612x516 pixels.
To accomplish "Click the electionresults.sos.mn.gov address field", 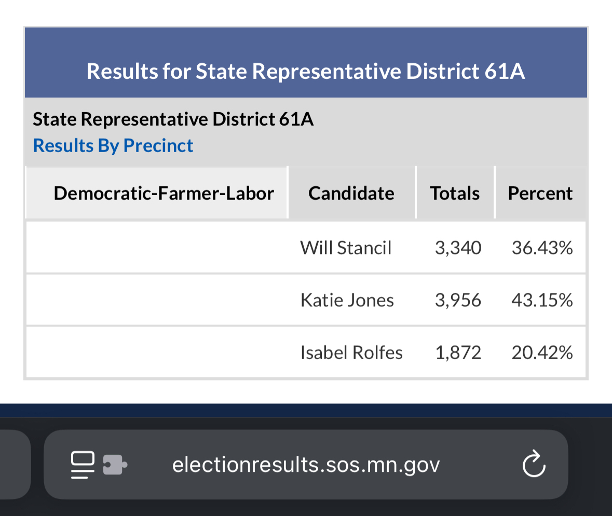I will click(x=306, y=465).
